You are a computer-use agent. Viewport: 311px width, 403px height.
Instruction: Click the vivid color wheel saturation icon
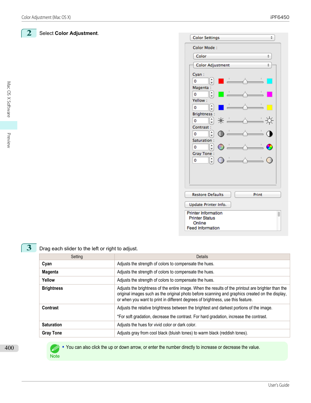coord(270,147)
